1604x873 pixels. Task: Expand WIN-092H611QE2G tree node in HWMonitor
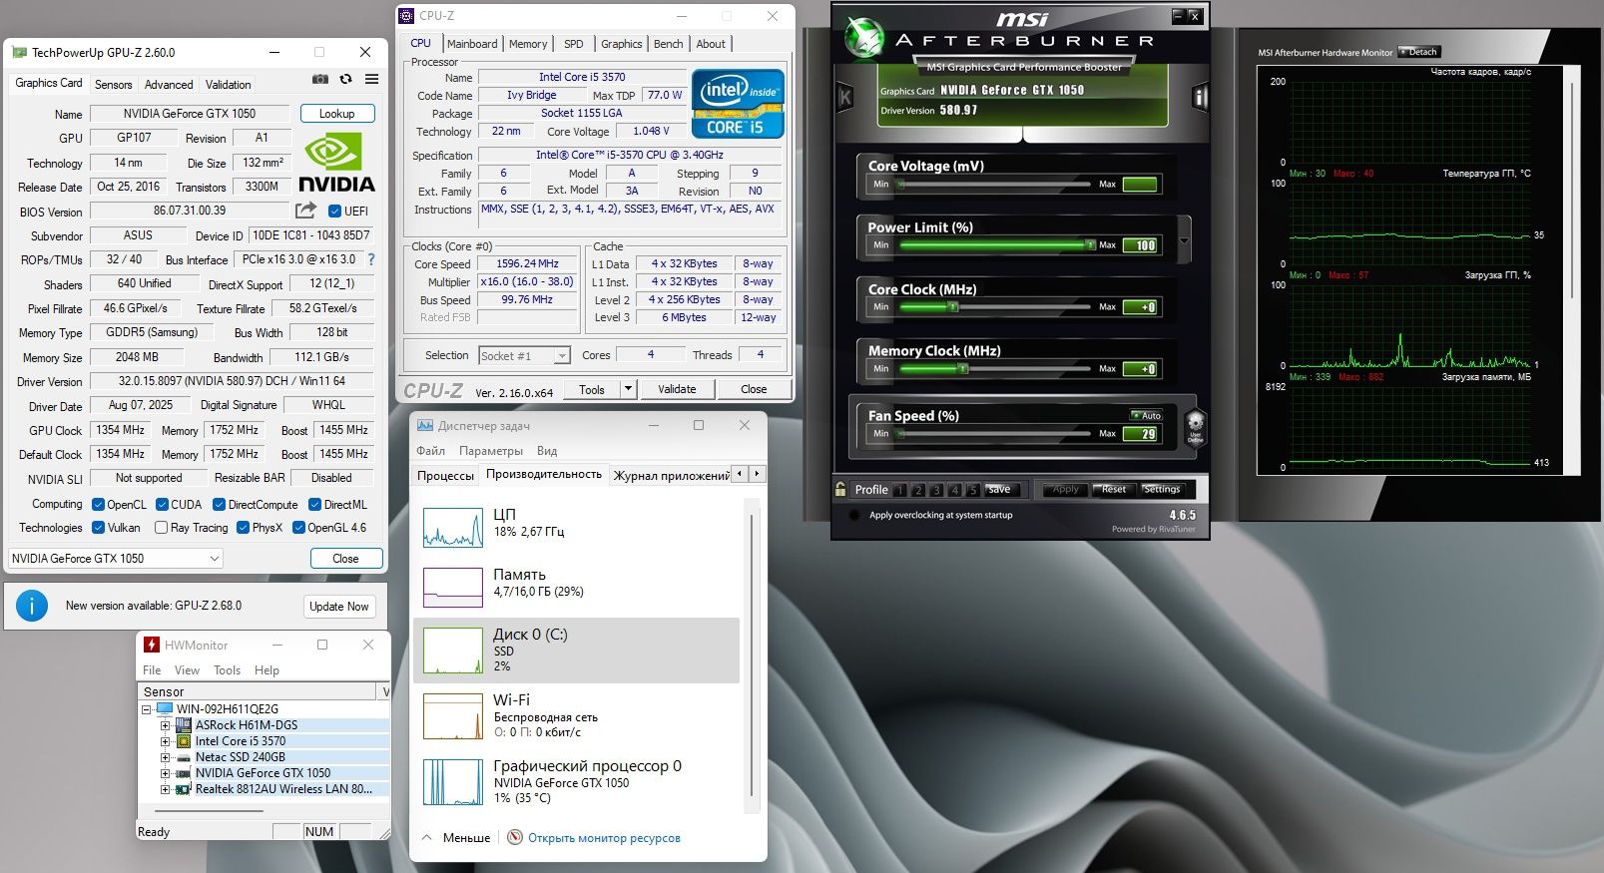point(147,709)
